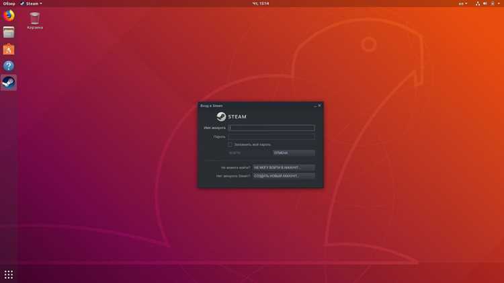Minimize the Steam login window
The height and width of the screenshot is (283, 504).
coord(315,106)
